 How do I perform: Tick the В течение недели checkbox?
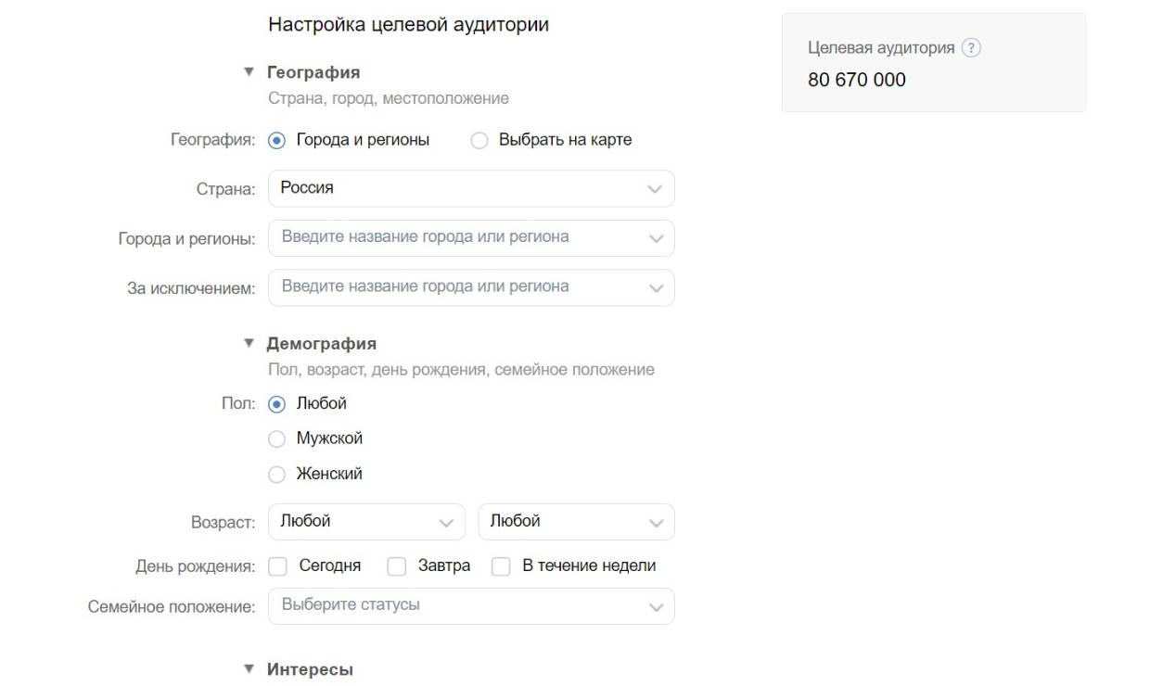pyautogui.click(x=501, y=566)
